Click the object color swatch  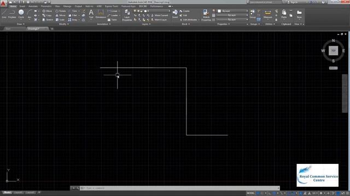[219, 11]
